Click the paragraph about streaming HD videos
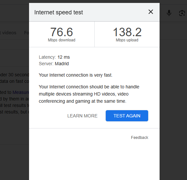Image resolution: width=187 pixels, height=180 pixels. point(89,94)
